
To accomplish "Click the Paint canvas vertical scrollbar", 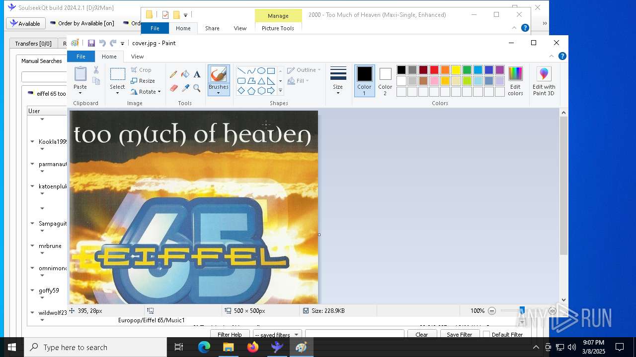I will pyautogui.click(x=563, y=186).
